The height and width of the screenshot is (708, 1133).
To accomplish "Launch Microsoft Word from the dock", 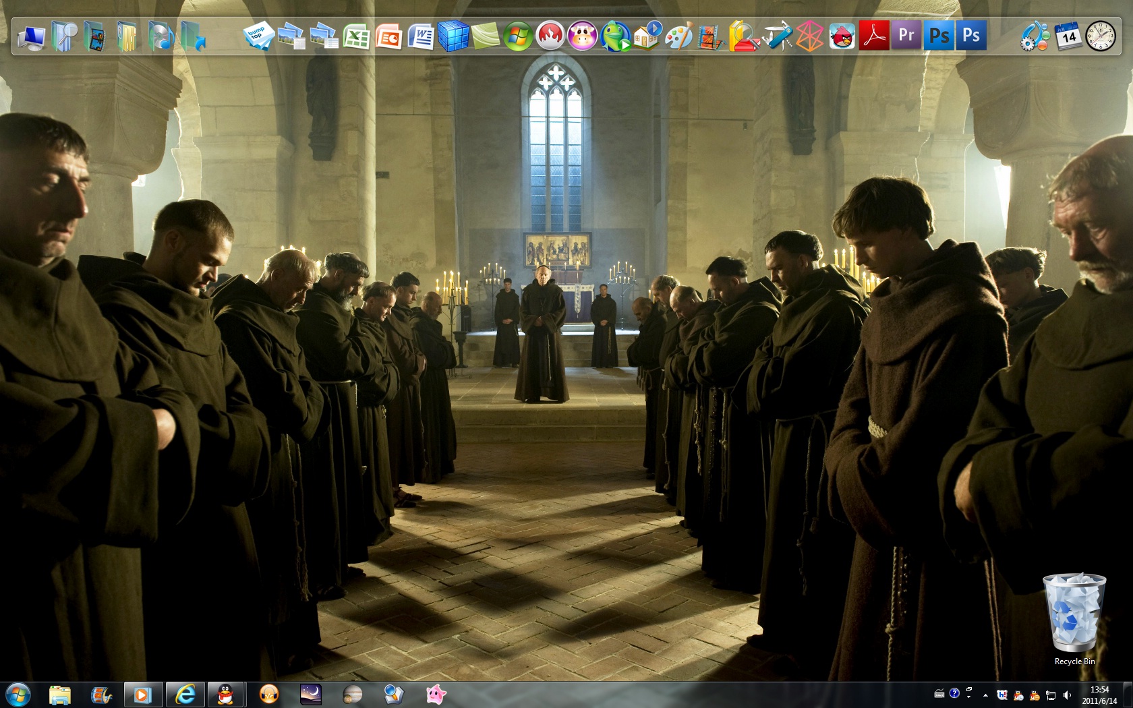I will point(421,36).
